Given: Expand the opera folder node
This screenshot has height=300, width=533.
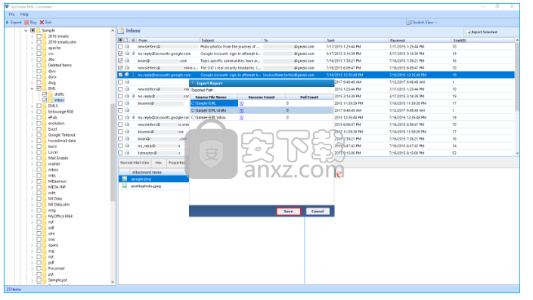Looking at the screenshot, I should coord(33,246).
